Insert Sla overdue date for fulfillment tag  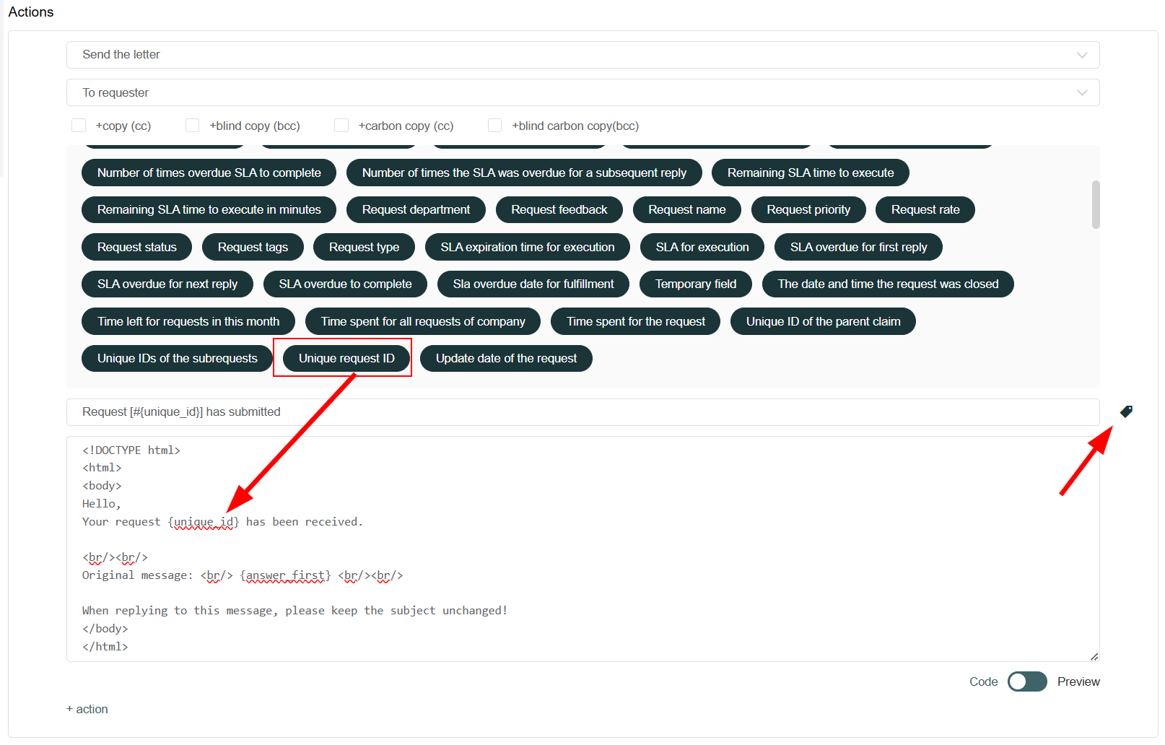click(x=533, y=284)
